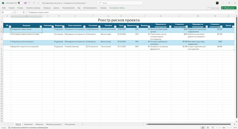Click the previous sheet navigation arrow
This screenshot has width=238, height=129.
4,124
